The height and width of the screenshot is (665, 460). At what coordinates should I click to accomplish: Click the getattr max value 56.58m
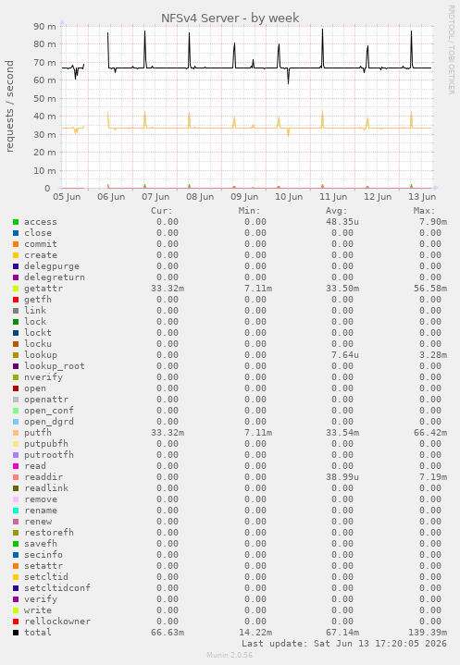430,289
